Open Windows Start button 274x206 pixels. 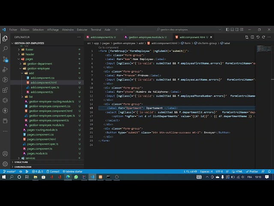(4, 177)
